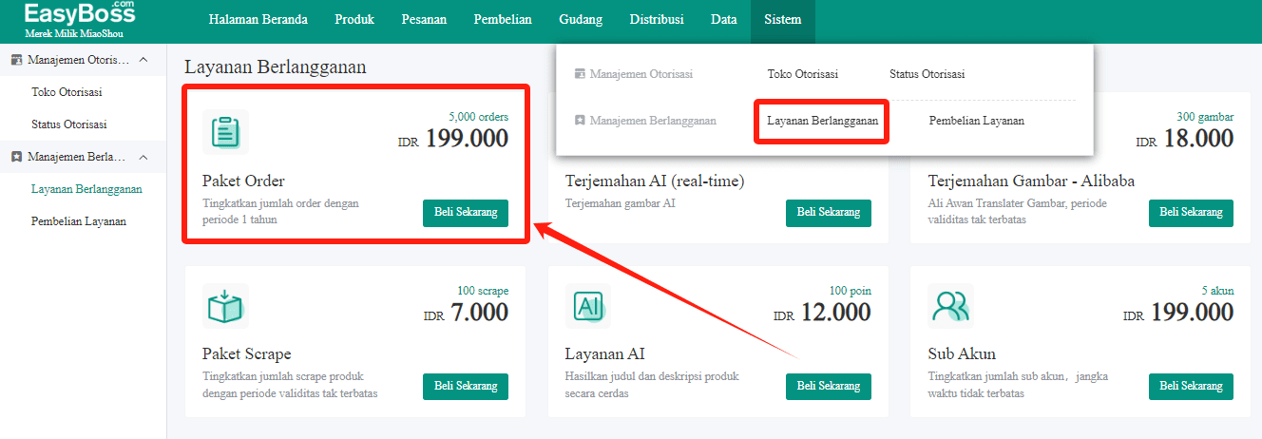Click the Paket Order title

tap(243, 181)
